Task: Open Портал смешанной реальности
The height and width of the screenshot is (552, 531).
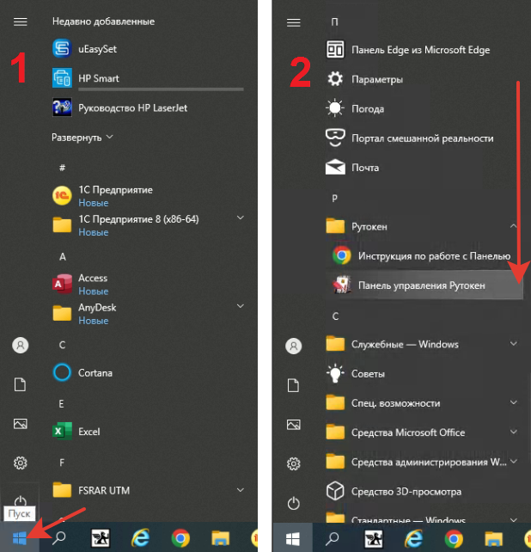Action: [409, 138]
